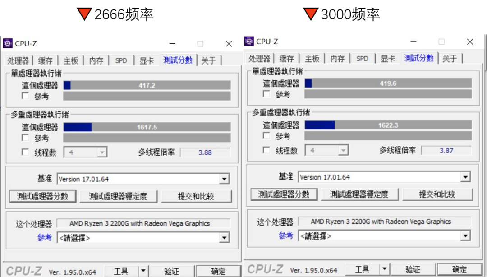Click the 417.2 single-thread score bar
Viewport: 487px width, 277px height.
coord(147,85)
